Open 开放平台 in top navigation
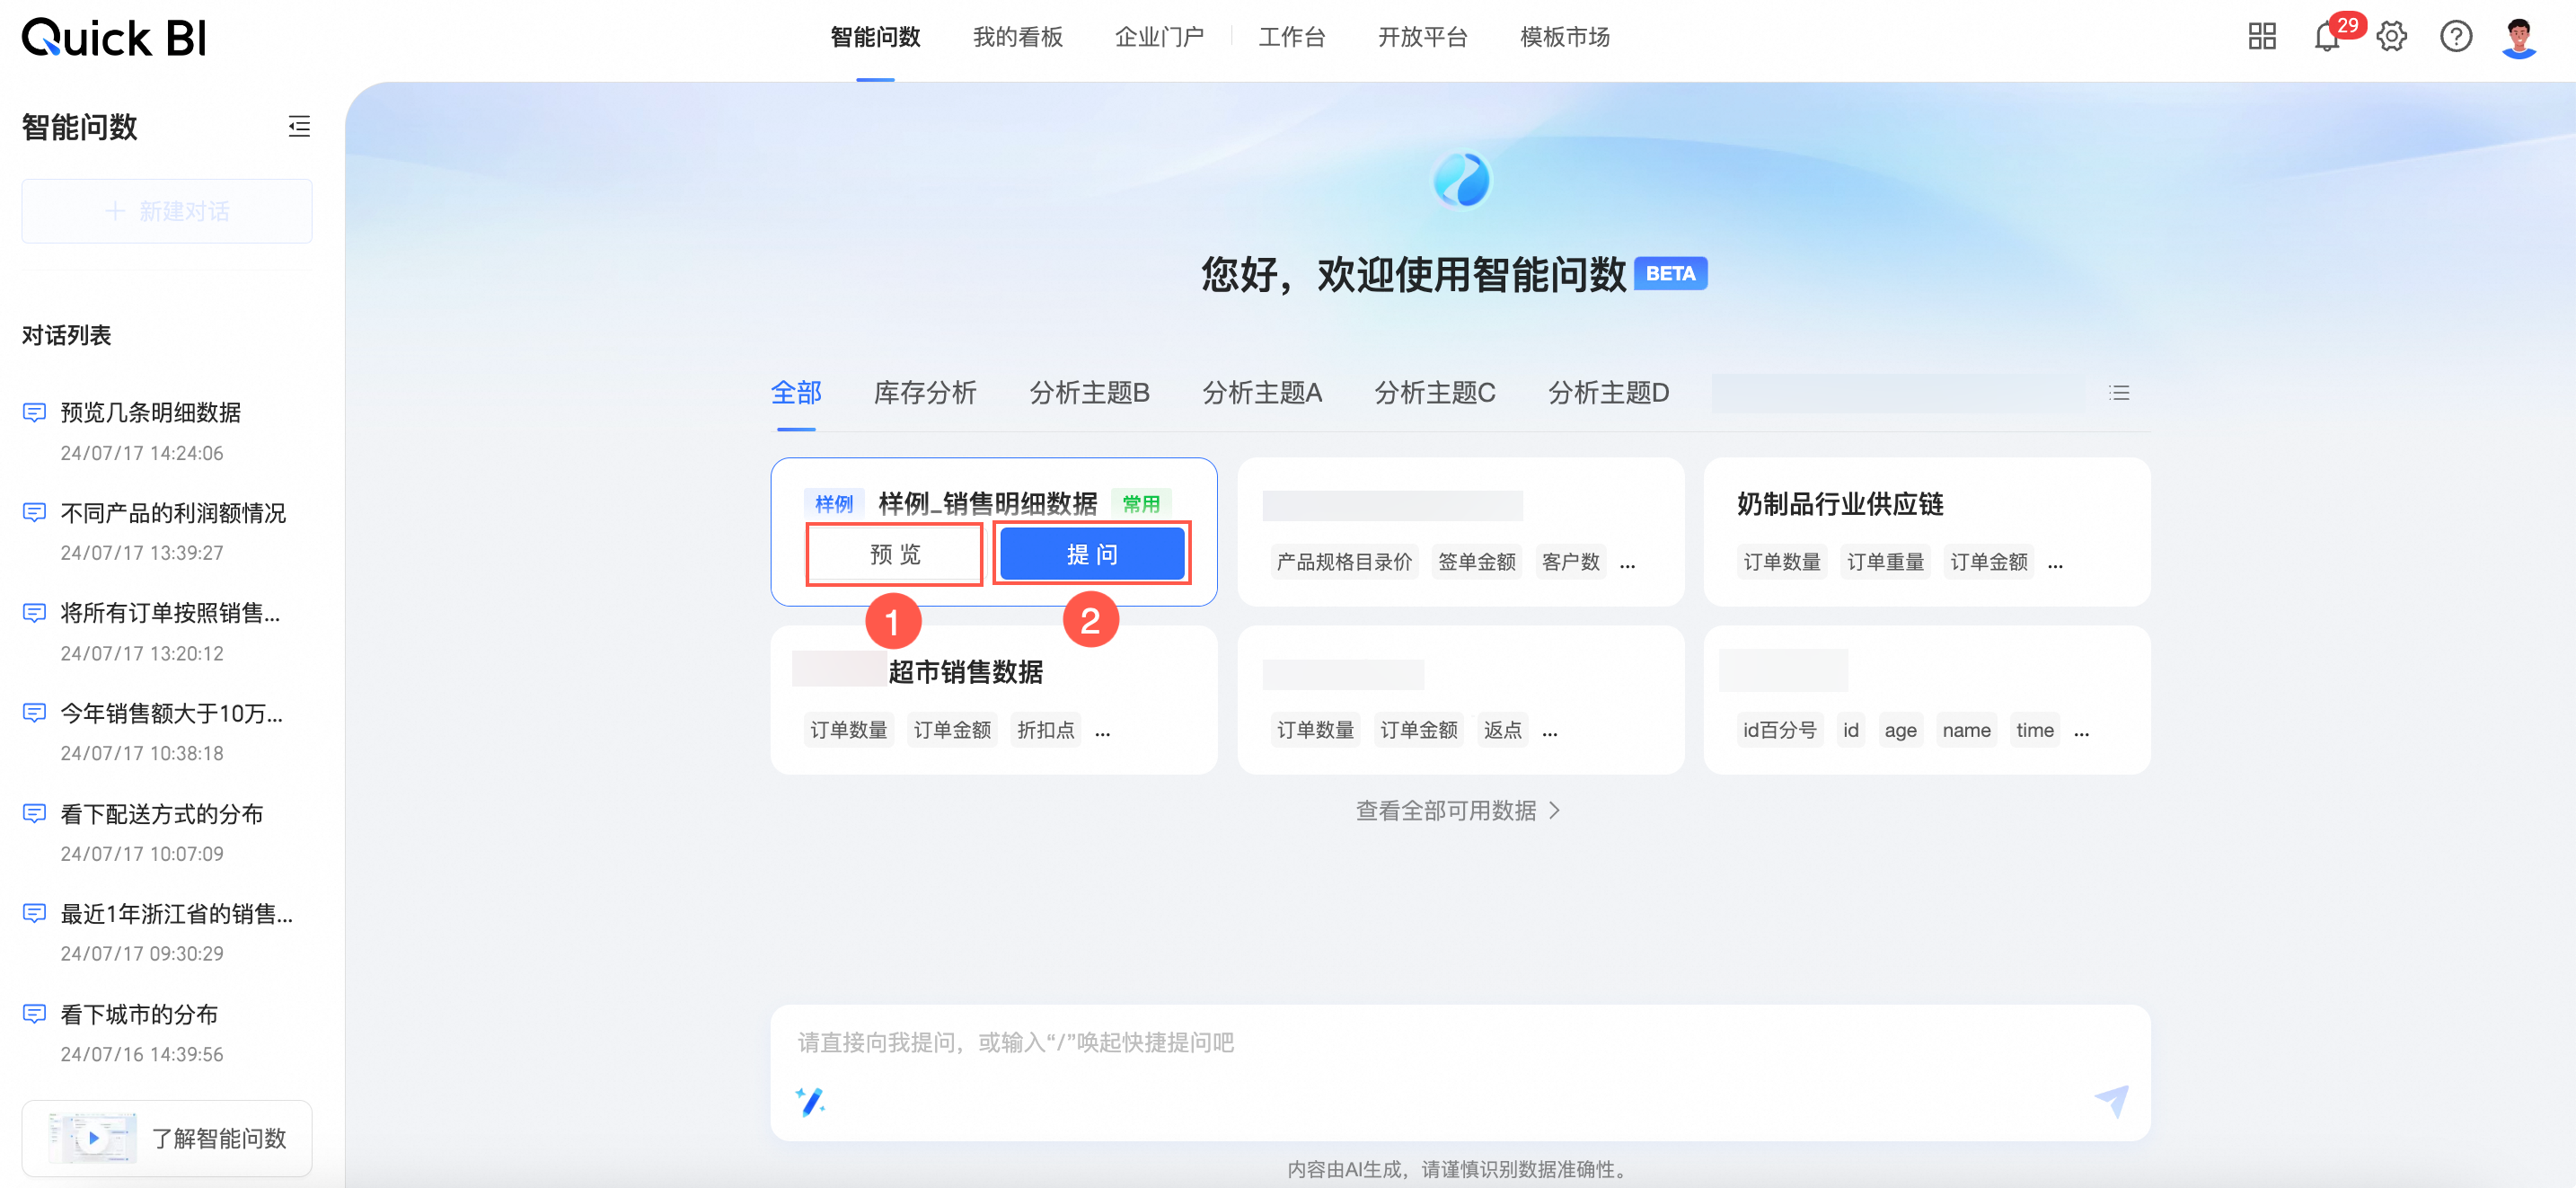The image size is (2576, 1188). click(1422, 37)
